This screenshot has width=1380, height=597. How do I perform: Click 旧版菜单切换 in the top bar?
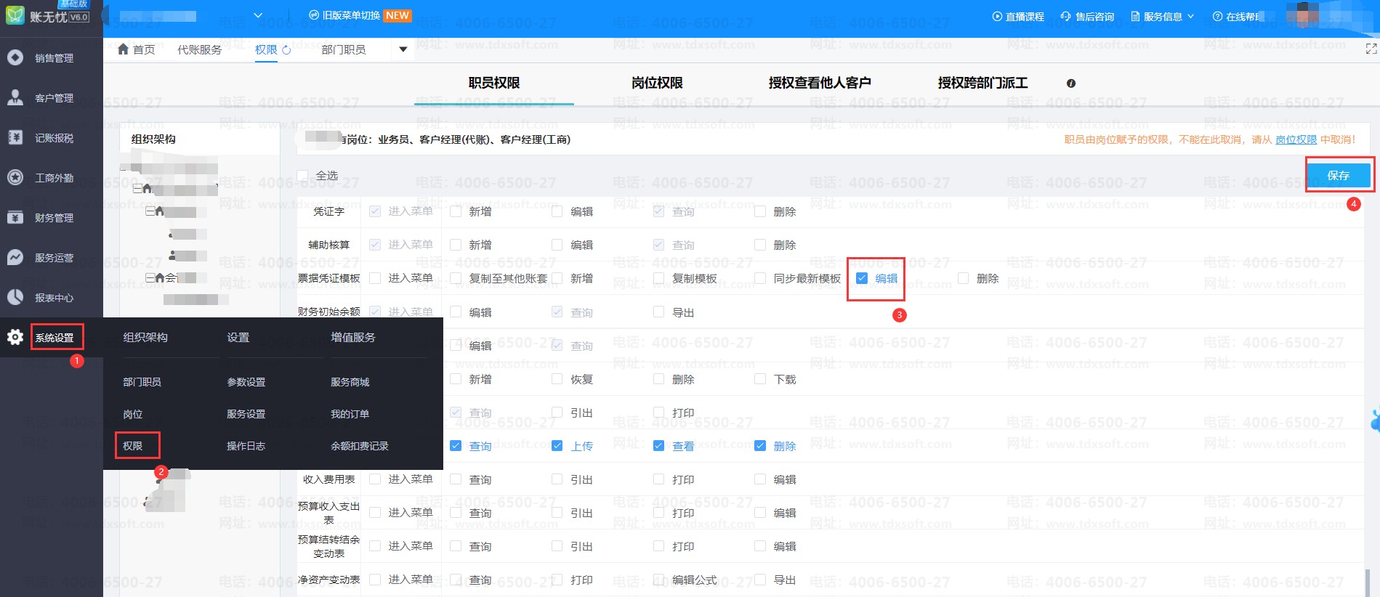351,15
